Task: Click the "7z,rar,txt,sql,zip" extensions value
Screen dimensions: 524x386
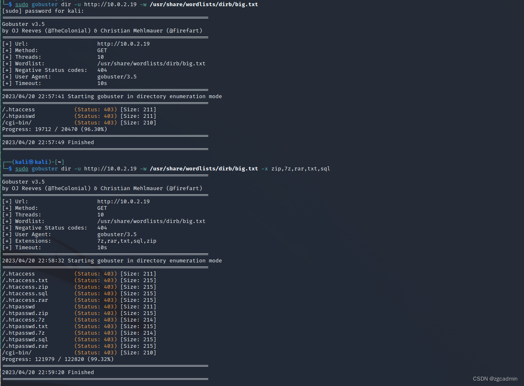Action: click(x=127, y=241)
